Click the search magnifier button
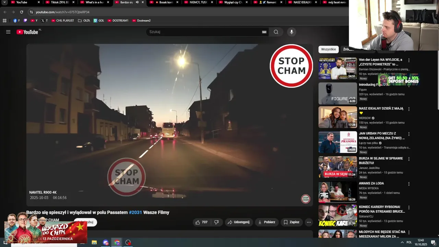 (276, 32)
